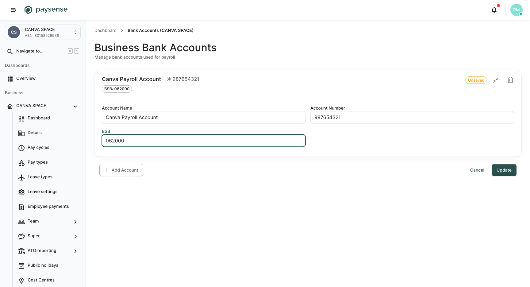Open the PM user avatar menu
The image size is (530, 287).
[517, 10]
